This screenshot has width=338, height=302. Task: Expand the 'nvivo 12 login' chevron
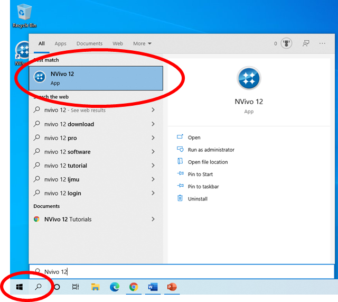click(x=153, y=193)
